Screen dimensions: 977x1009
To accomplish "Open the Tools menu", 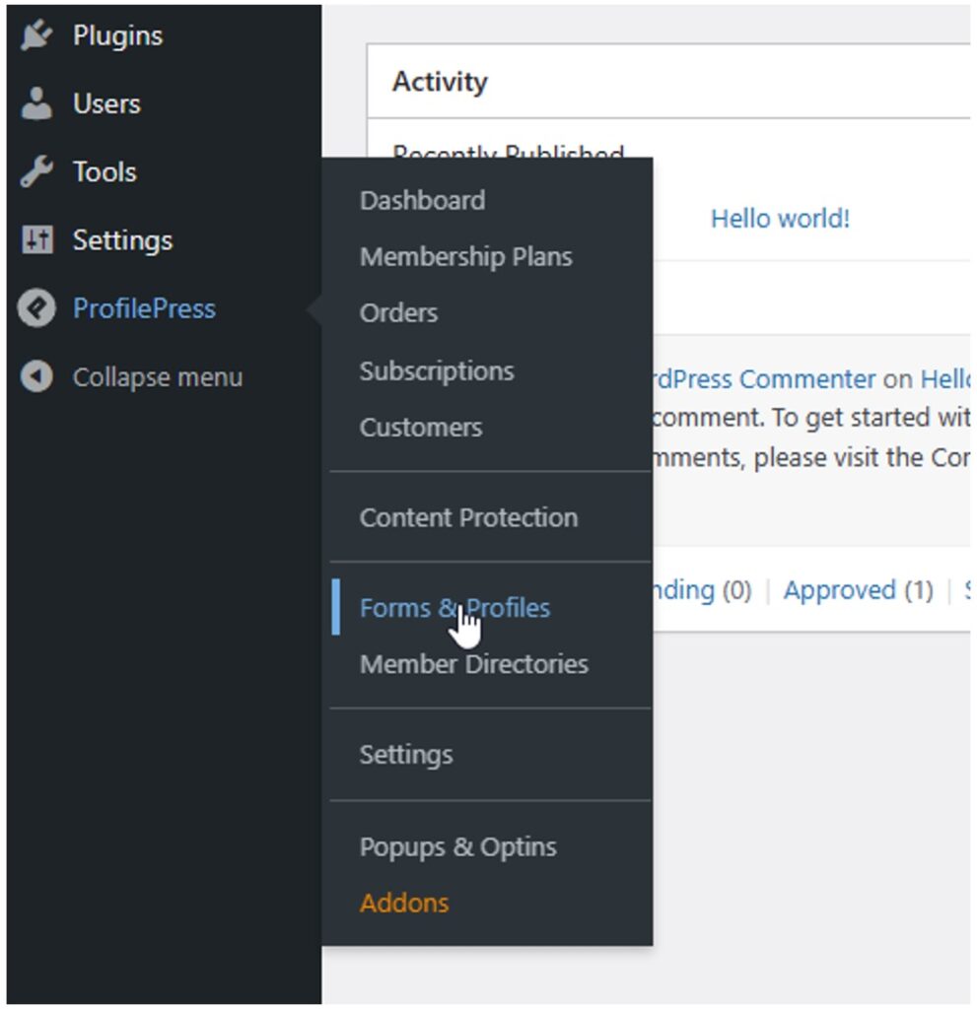I will (105, 171).
